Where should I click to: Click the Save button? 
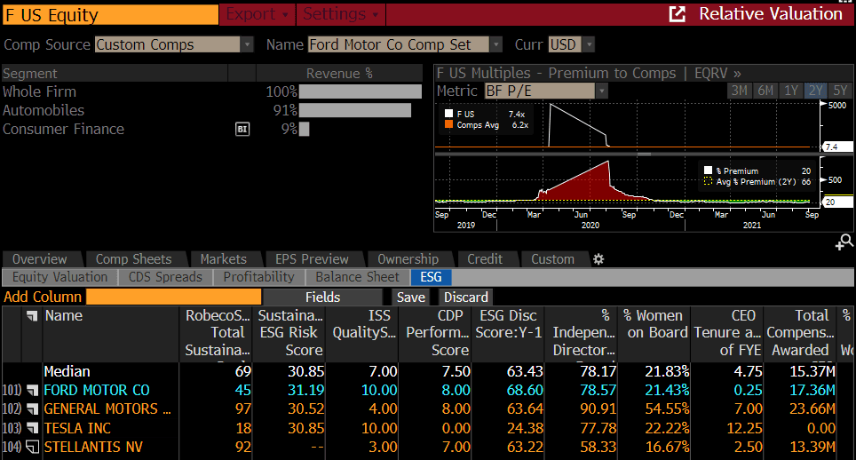click(410, 297)
